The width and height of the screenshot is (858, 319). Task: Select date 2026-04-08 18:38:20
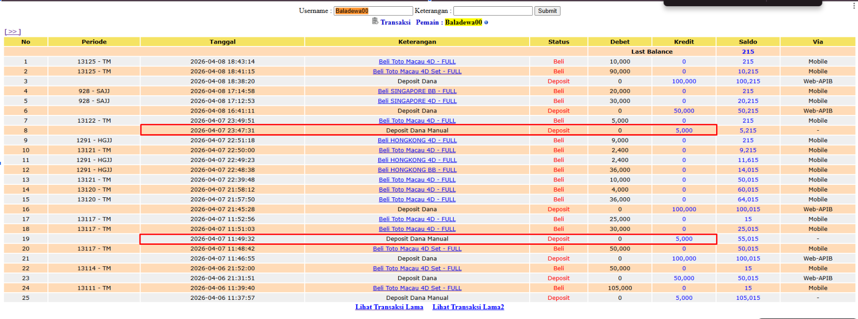pyautogui.click(x=222, y=81)
